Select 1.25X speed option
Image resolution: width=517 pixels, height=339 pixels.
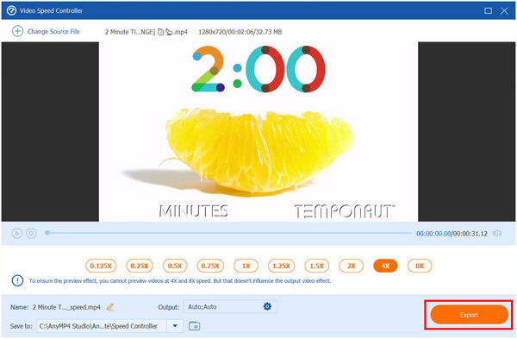[x=281, y=266]
